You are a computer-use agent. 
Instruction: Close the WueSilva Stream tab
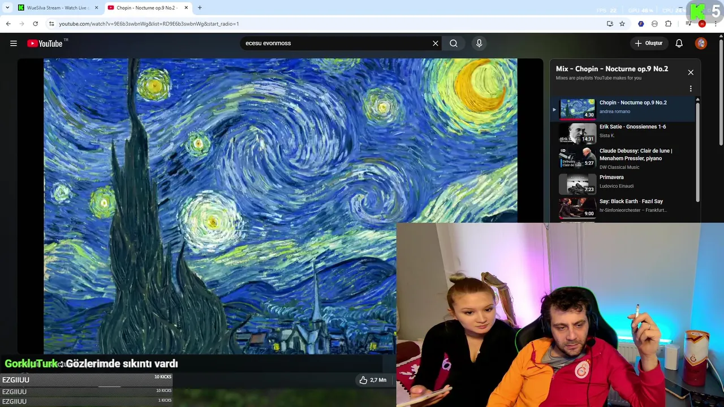click(x=96, y=7)
